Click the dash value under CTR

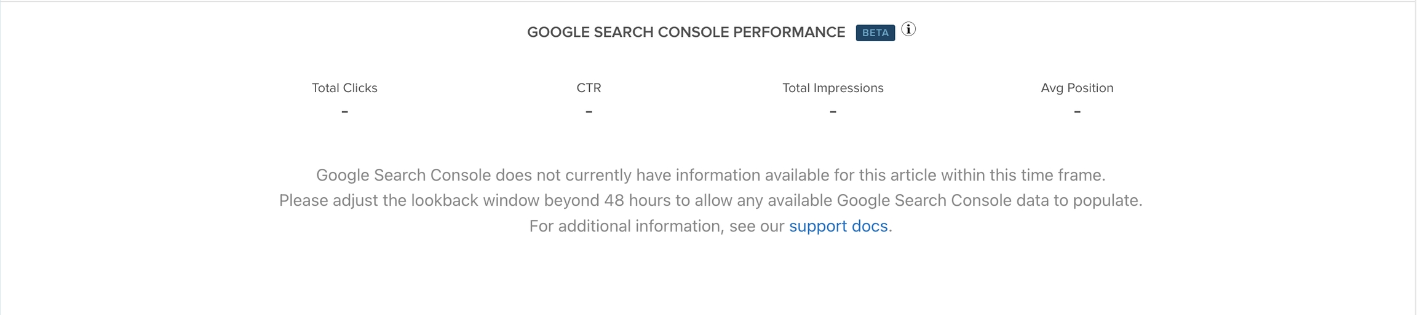click(589, 112)
